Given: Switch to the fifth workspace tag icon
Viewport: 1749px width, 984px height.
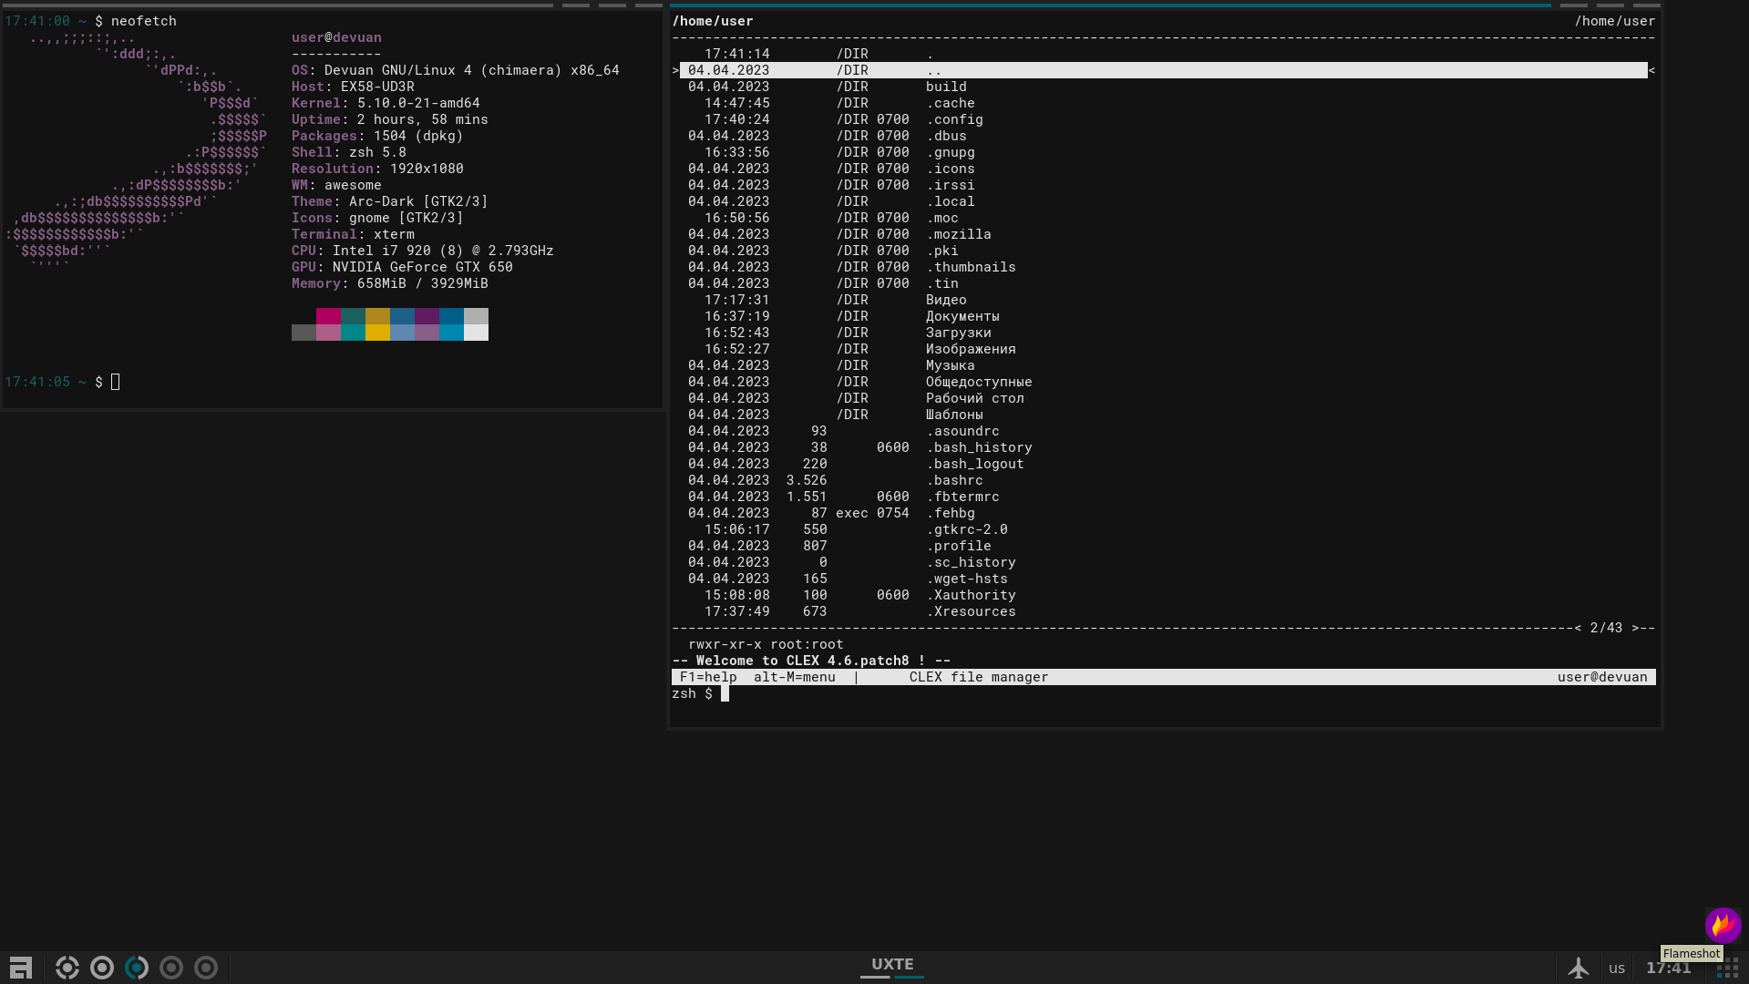Looking at the screenshot, I should pyautogui.click(x=206, y=968).
